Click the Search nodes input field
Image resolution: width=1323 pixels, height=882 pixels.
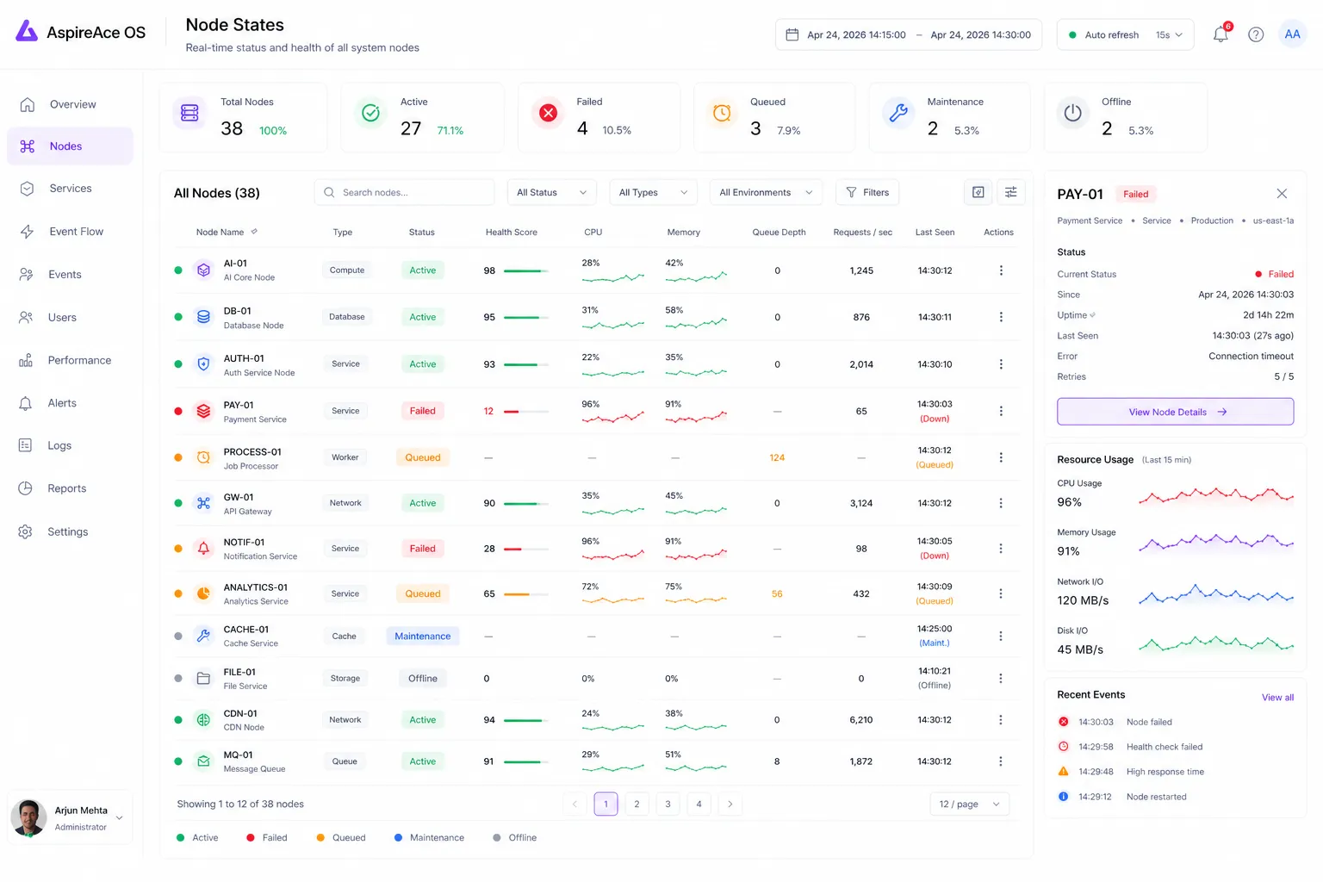click(x=405, y=192)
